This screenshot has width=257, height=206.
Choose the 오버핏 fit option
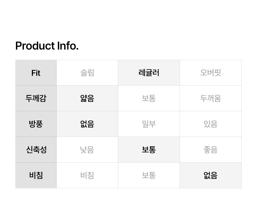(210, 73)
